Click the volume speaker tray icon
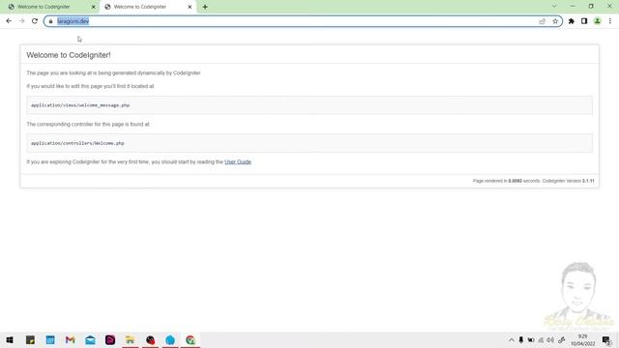The image size is (619, 348). pyautogui.click(x=550, y=339)
